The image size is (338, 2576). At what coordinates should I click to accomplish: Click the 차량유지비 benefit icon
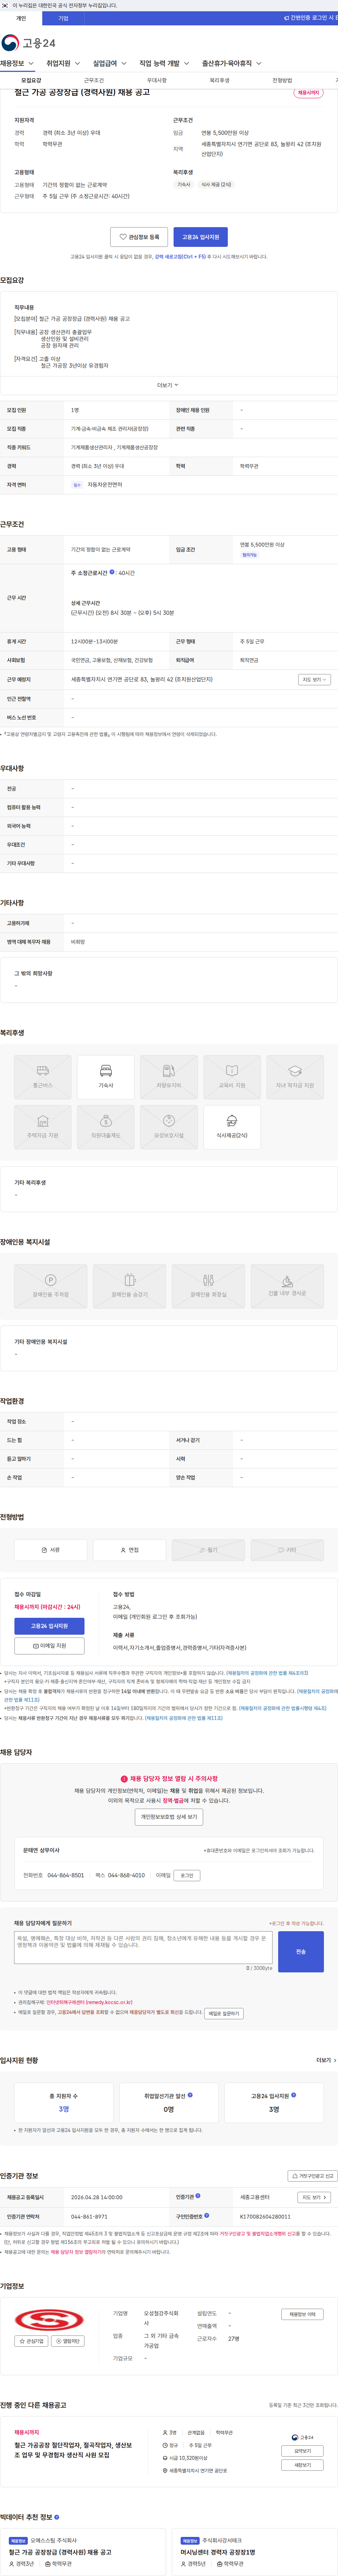169,1077
